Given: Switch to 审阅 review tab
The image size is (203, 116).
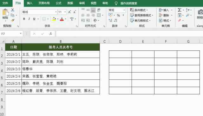Looking at the screenshot, I should point(82,3).
